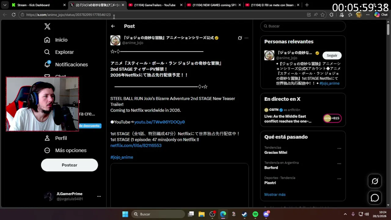Open OBS Studio from the taskbar
This screenshot has width=391, height=220.
click(x=213, y=214)
